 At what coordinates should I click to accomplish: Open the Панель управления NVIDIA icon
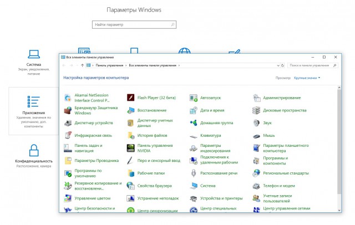131,148
